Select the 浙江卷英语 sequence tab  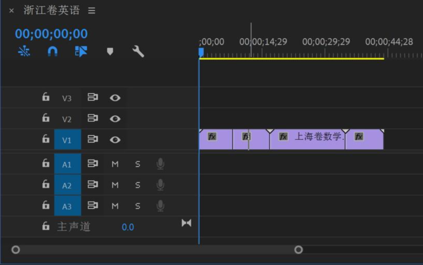(x=52, y=10)
